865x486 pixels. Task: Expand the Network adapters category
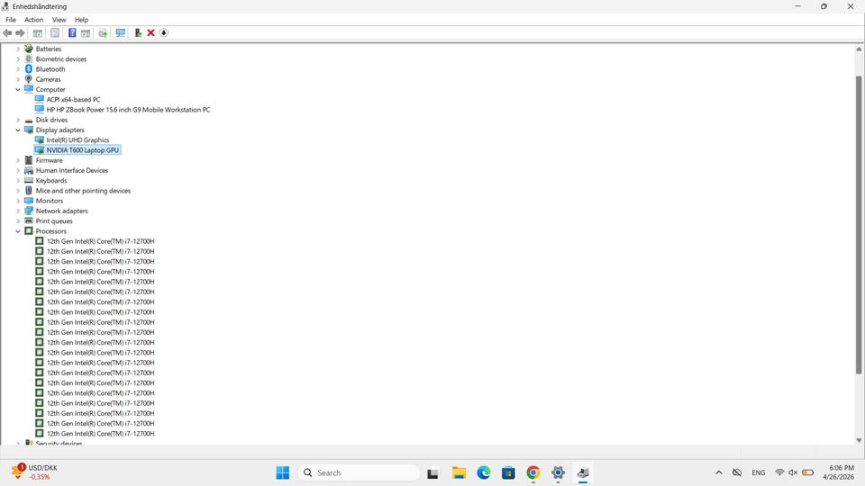18,211
